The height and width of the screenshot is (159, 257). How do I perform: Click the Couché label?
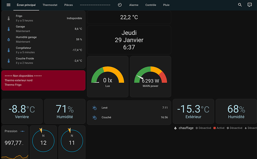pyautogui.click(x=106, y=117)
